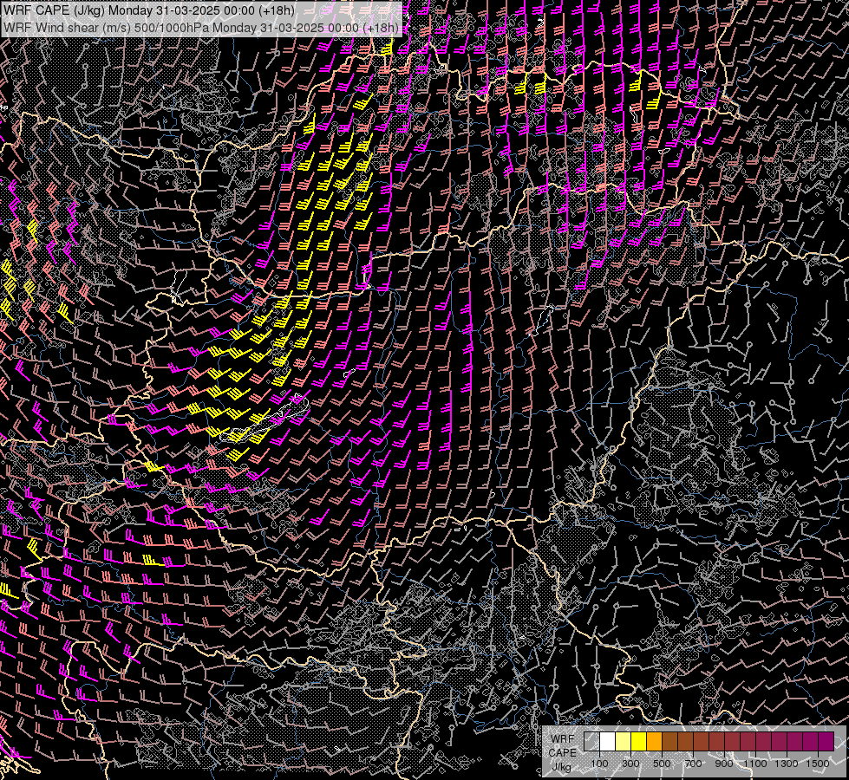Select the white CAPE legend swatch
Screen dimensions: 849x780
608,741
